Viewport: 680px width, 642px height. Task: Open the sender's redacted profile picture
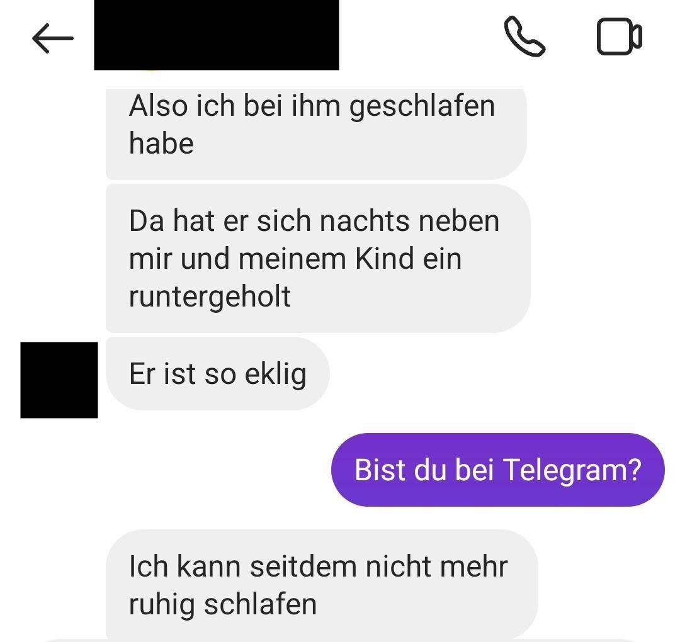pyautogui.click(x=59, y=380)
